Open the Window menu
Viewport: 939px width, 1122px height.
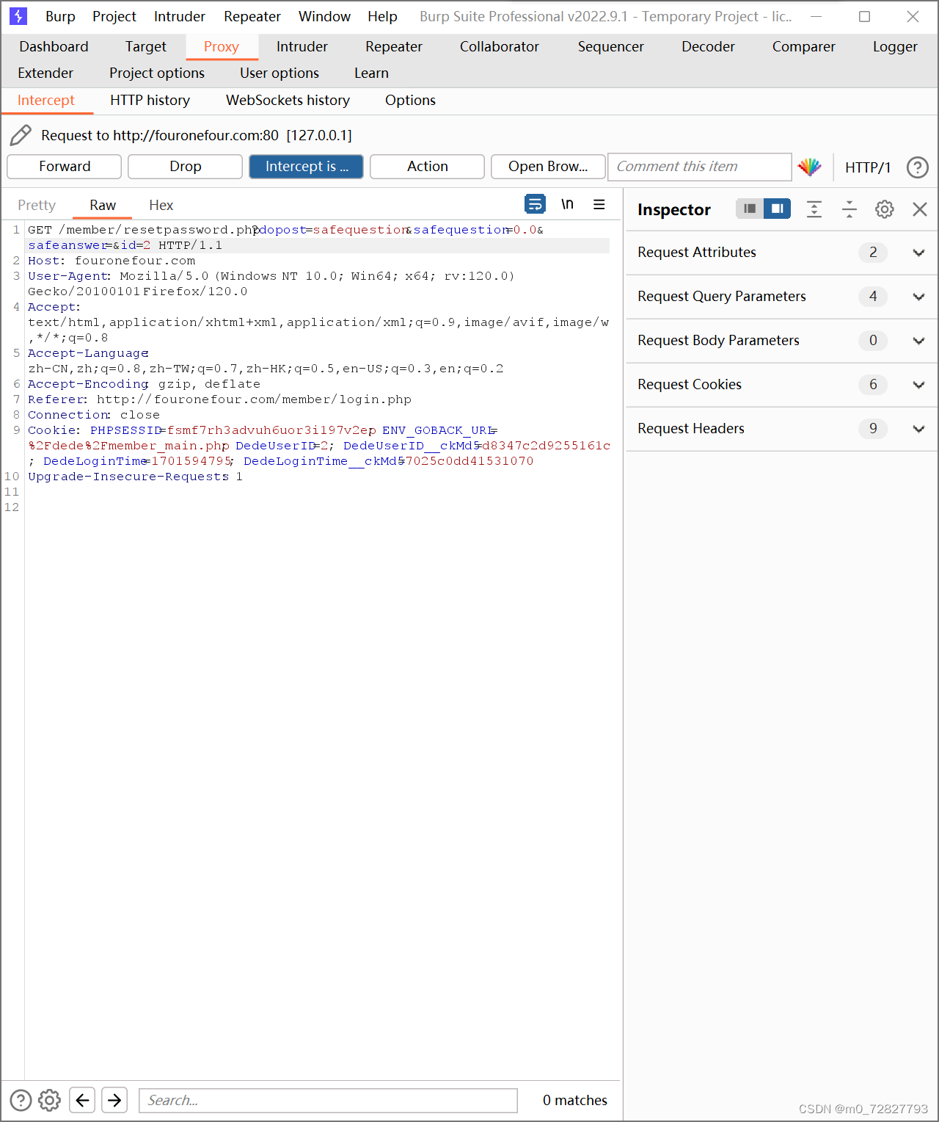[324, 16]
